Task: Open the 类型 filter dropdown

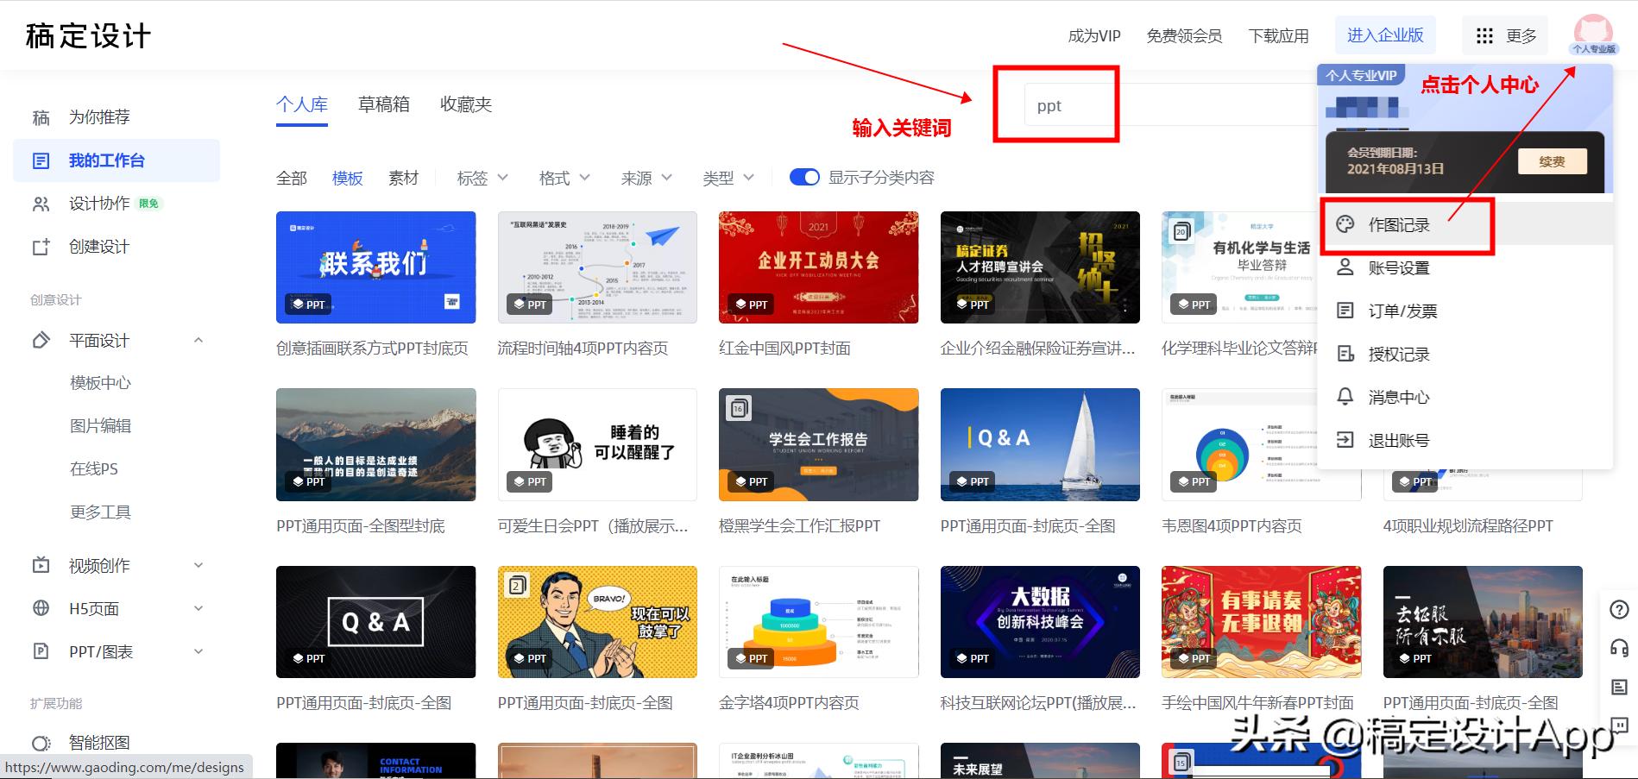Action: pos(728,177)
